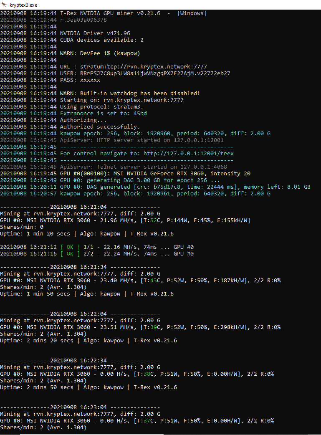Click the GPU #0 line with T:38C
Viewport: 321px width, 435px height.
(137, 374)
